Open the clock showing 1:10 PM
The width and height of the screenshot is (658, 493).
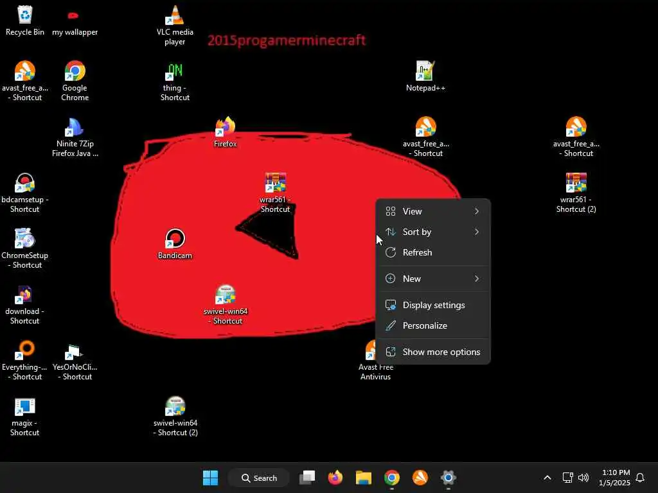pyautogui.click(x=615, y=478)
